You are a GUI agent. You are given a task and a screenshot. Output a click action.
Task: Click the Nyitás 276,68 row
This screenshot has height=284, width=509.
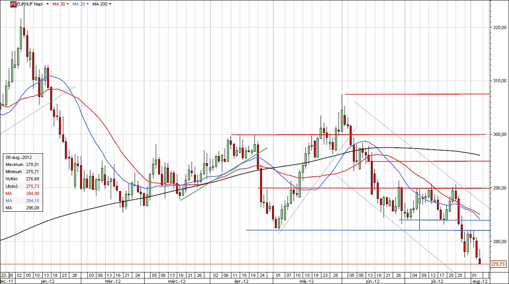[22, 178]
